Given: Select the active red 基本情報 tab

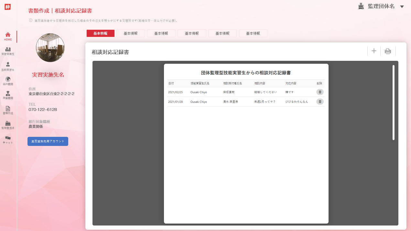Looking at the screenshot, I should (100, 33).
